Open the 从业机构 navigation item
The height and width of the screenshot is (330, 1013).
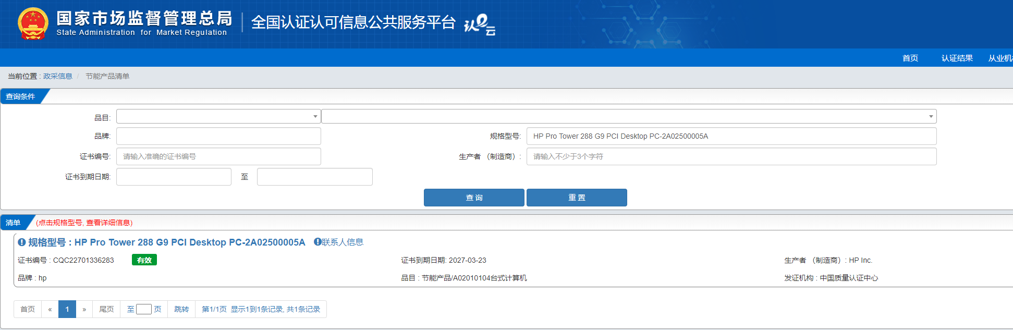[1000, 58]
